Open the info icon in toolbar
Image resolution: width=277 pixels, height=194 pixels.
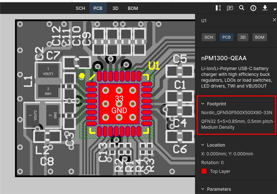(253, 8)
